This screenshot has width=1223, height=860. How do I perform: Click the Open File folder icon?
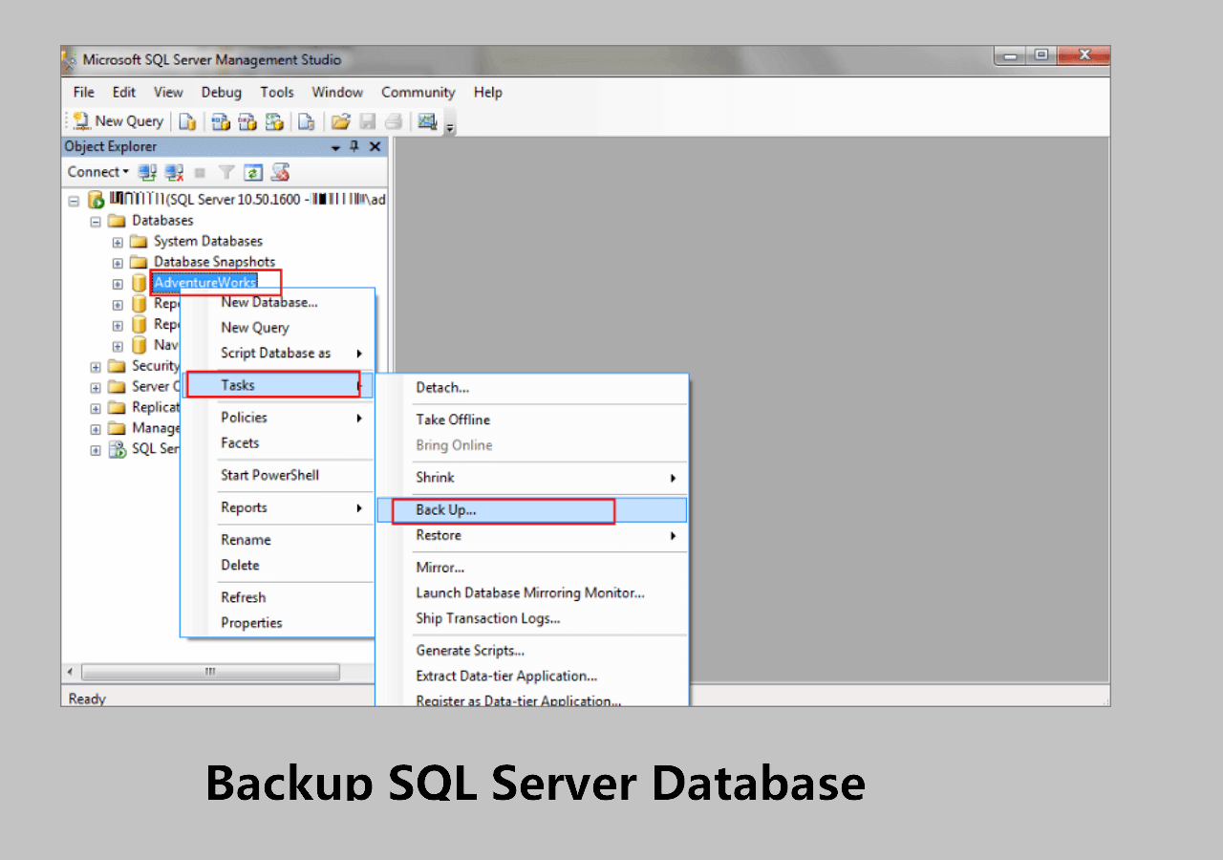click(x=340, y=121)
